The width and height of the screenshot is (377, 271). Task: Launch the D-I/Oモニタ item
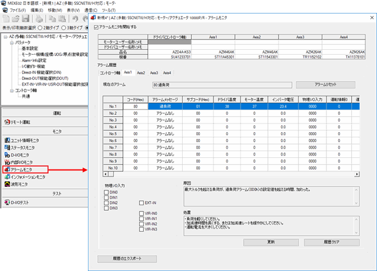point(23,155)
